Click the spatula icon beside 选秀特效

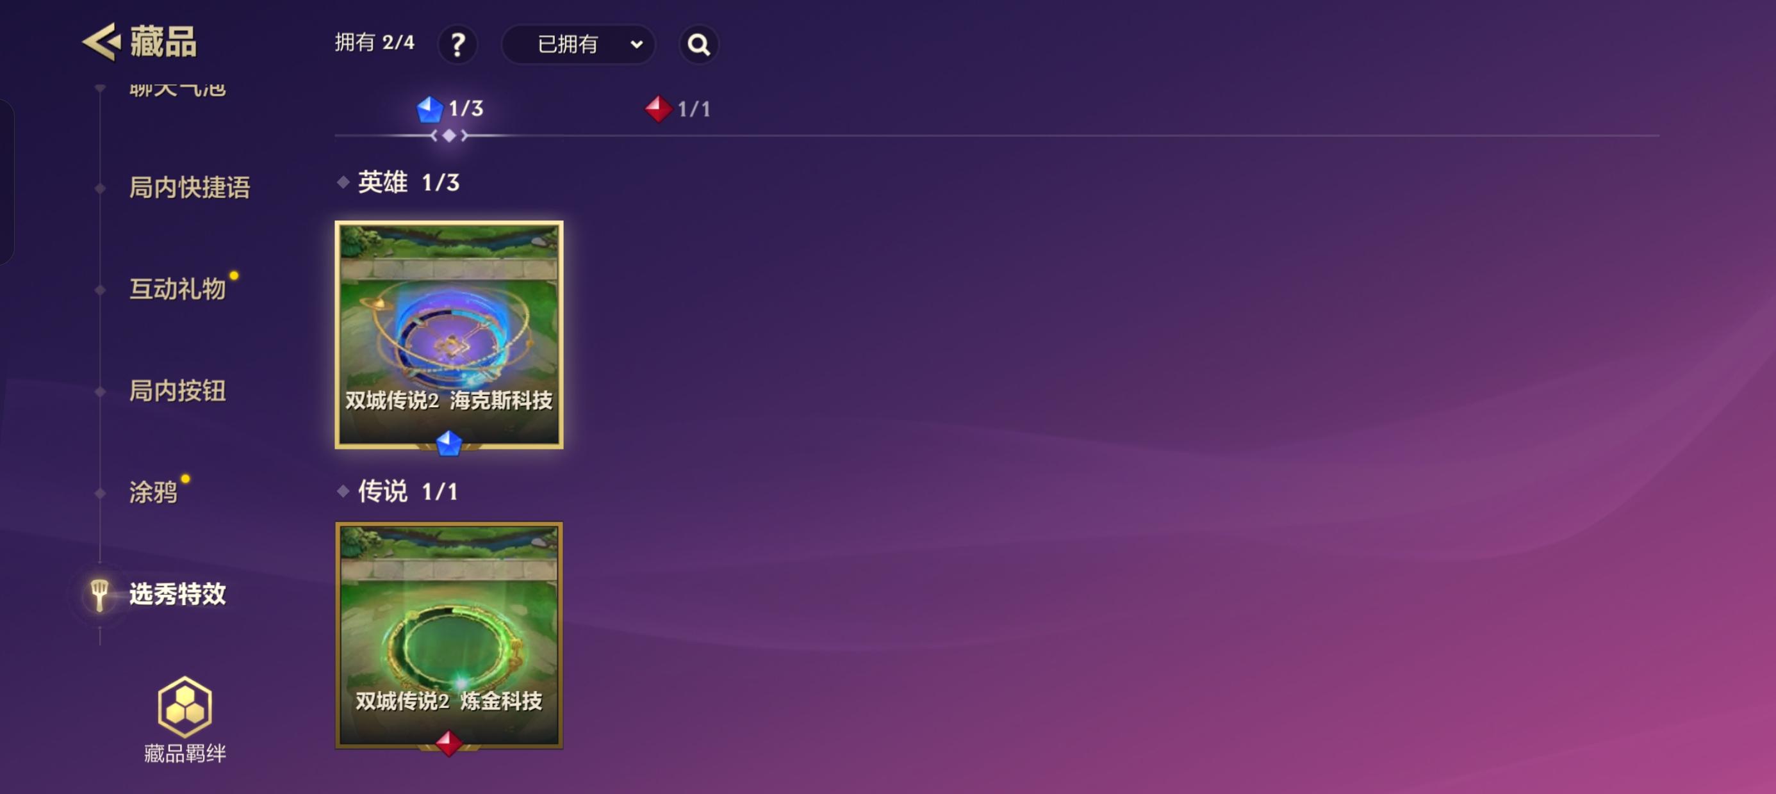[x=99, y=595]
